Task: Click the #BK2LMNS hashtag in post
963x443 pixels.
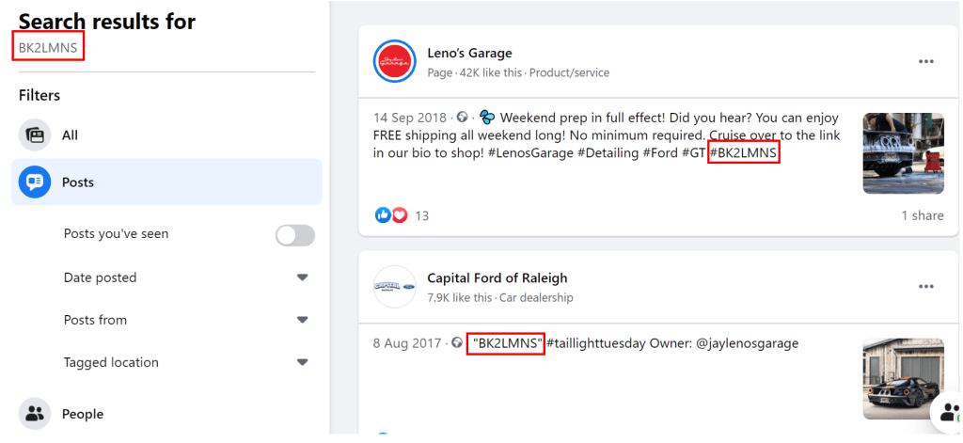Action: 744,153
